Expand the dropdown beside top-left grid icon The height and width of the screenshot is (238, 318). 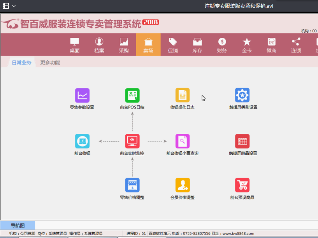click(14, 6)
